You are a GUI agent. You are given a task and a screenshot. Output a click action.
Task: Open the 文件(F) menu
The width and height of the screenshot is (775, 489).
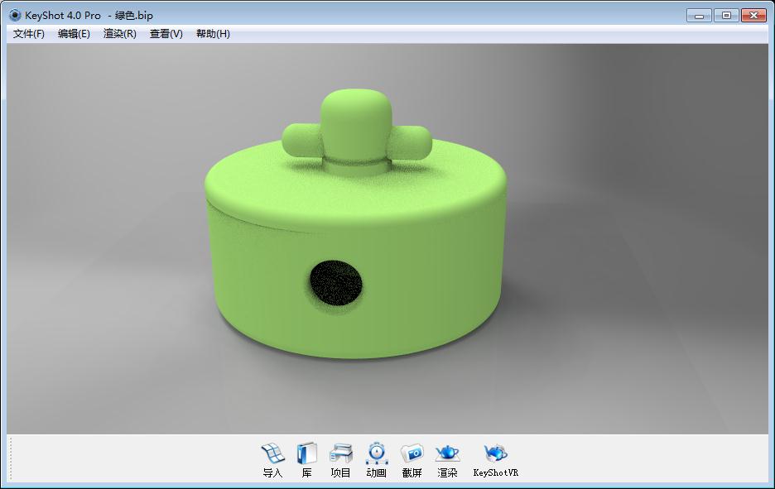[x=29, y=34]
